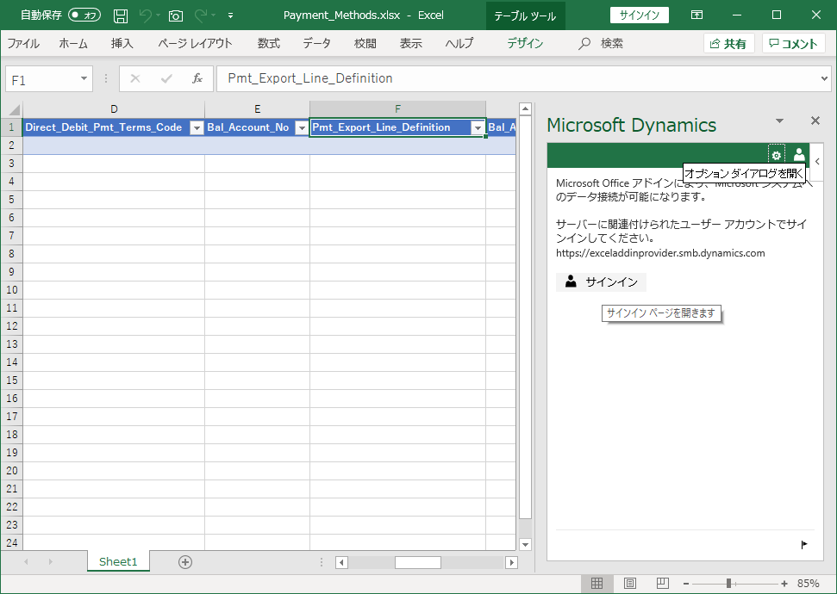
Task: Collapse the Dynamics pane side chevron
Action: (x=817, y=162)
